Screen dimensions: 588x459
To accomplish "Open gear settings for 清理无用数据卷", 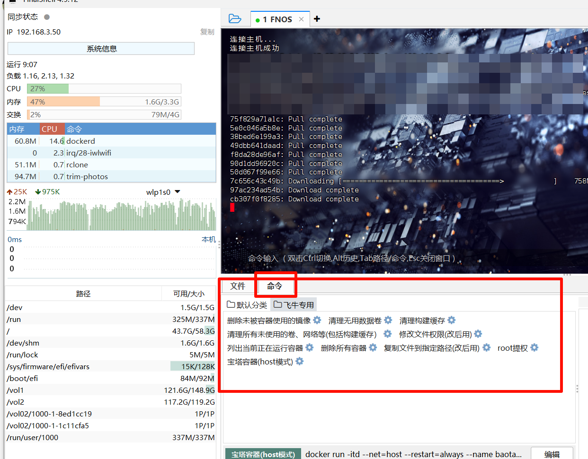I will [388, 320].
